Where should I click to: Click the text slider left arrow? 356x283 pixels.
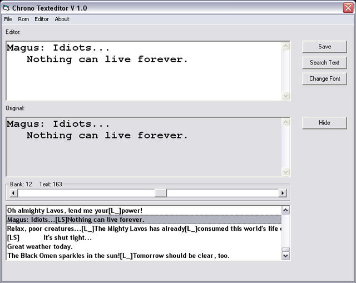[x=13, y=193]
